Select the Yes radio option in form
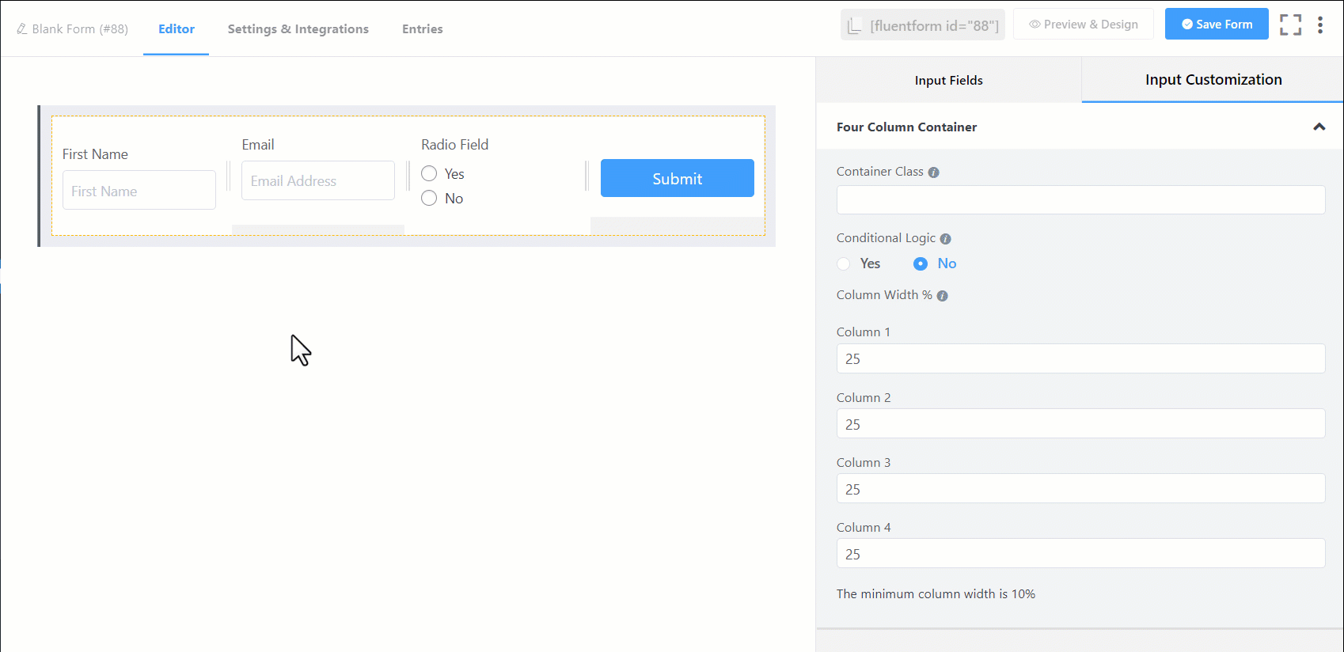Image resolution: width=1344 pixels, height=652 pixels. click(429, 174)
